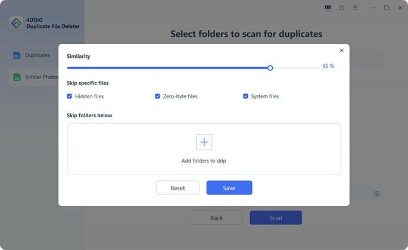
Task: Save the scan settings
Action: (x=229, y=187)
